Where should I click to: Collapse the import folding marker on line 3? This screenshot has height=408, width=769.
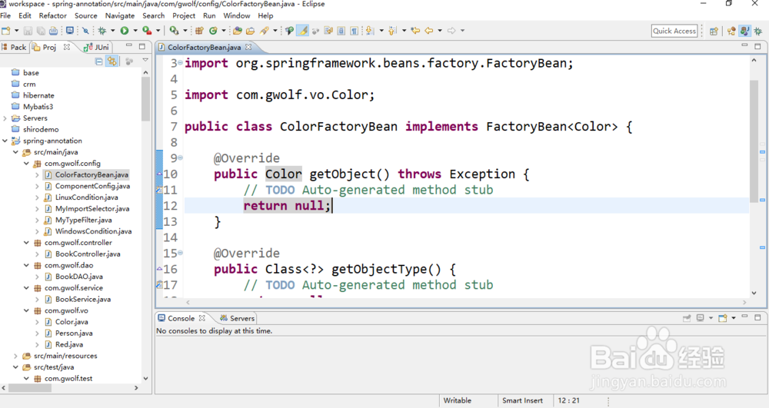coord(181,63)
